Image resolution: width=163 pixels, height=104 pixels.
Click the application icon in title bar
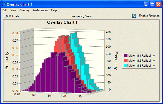(x=4, y=4)
